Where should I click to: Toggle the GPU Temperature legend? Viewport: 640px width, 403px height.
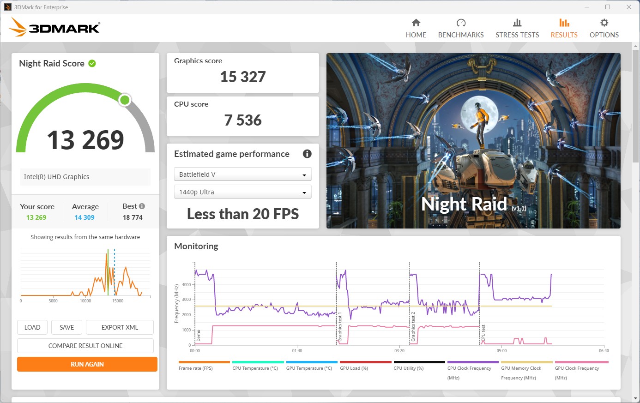point(312,366)
